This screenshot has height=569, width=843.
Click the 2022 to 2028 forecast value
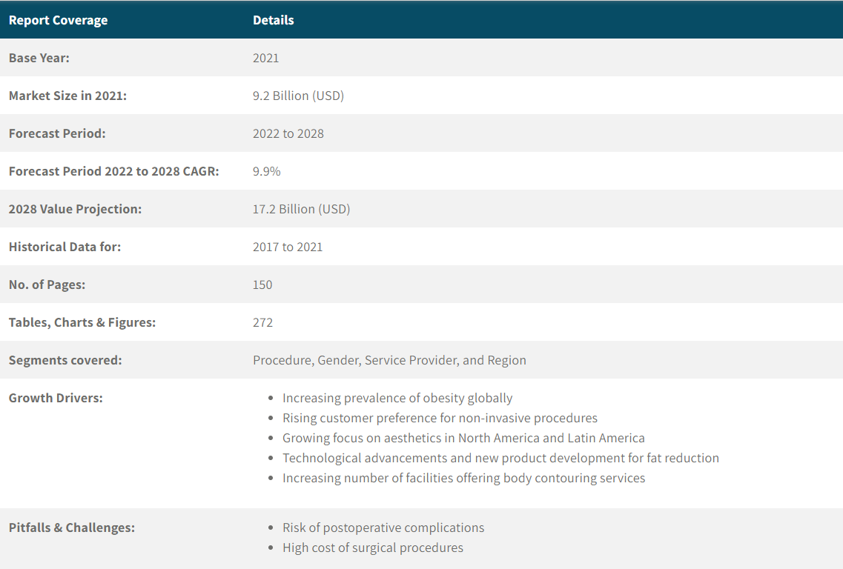pos(288,133)
